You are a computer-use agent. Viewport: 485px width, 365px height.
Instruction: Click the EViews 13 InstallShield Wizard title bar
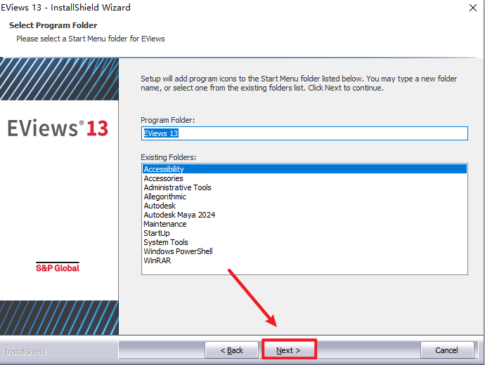pos(211,8)
